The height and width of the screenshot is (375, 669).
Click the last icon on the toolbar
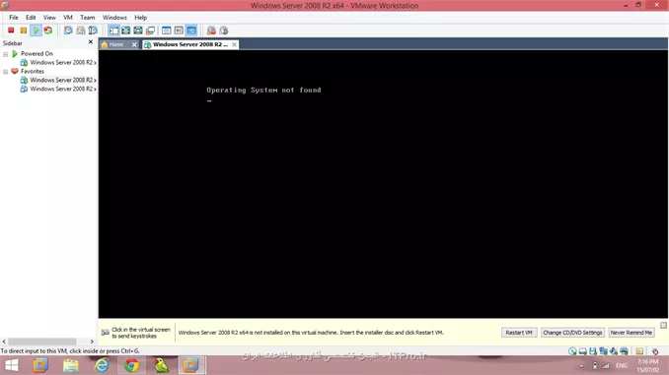pos(224,31)
